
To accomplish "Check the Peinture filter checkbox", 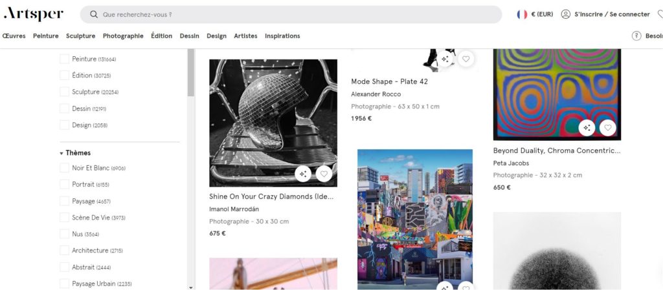I will pyautogui.click(x=64, y=59).
